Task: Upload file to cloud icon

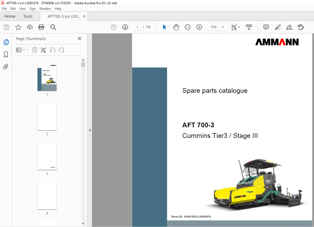Action: coord(30,27)
